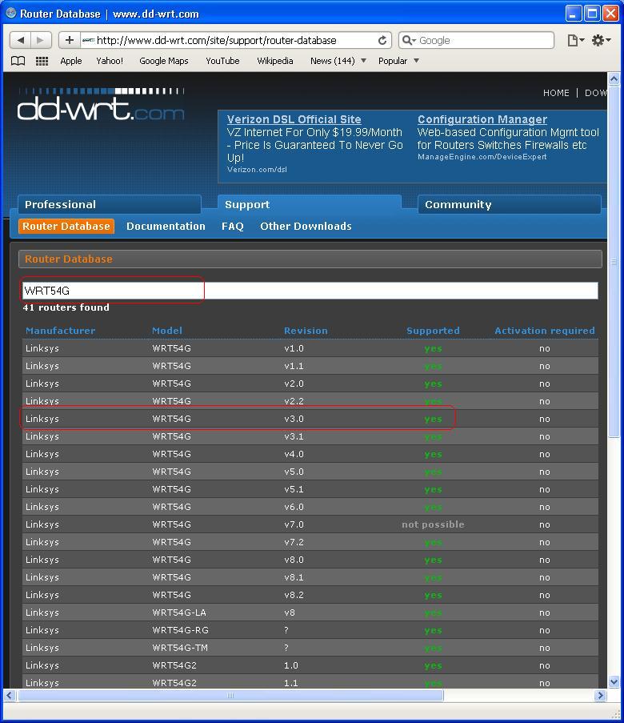
Task: Open the Google Maps bookmark
Action: [x=164, y=61]
